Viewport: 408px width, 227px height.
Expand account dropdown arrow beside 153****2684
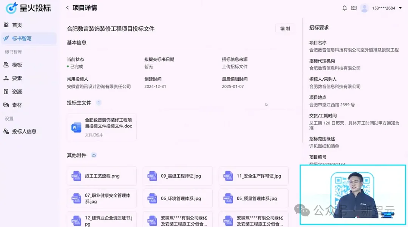point(400,8)
